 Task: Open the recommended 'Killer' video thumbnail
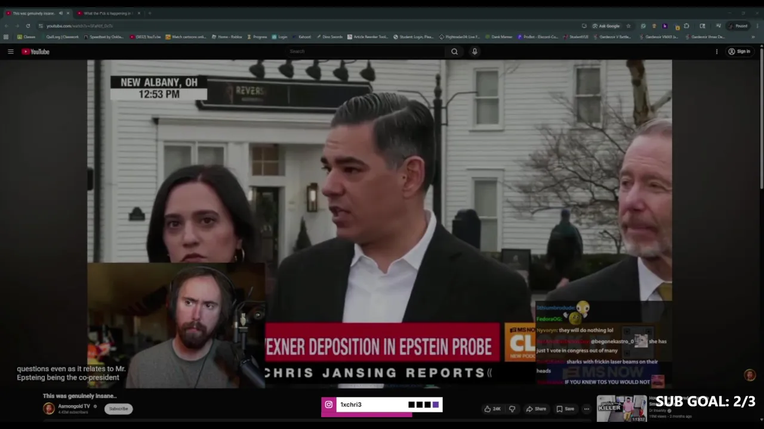tap(621, 408)
